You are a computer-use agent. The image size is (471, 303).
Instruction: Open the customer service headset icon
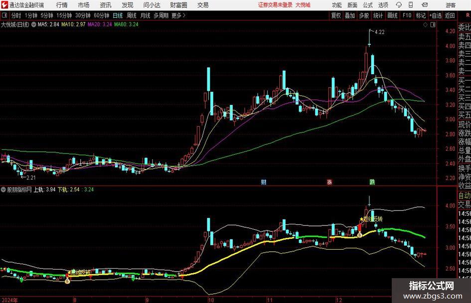tap(399, 5)
